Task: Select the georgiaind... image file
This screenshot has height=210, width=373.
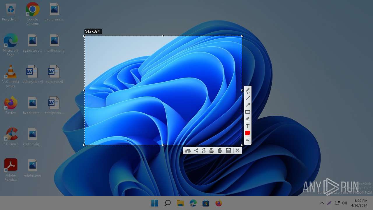Action: tap(54, 12)
